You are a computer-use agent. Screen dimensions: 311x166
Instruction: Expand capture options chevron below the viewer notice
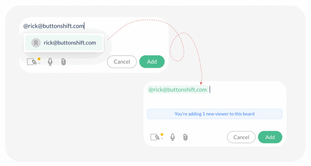(x=162, y=138)
